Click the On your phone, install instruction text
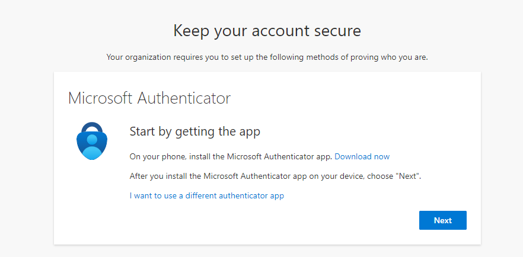The height and width of the screenshot is (257, 523). coord(231,156)
